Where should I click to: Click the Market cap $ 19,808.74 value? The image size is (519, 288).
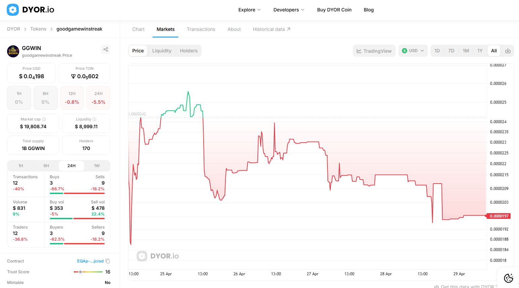[33, 127]
